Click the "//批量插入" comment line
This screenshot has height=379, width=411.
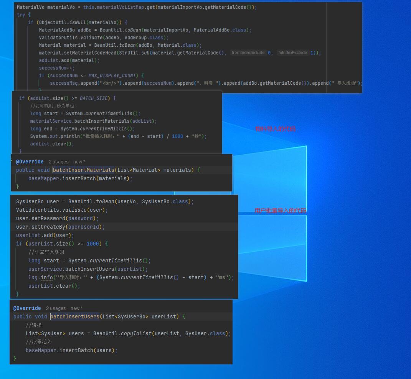[38, 342]
